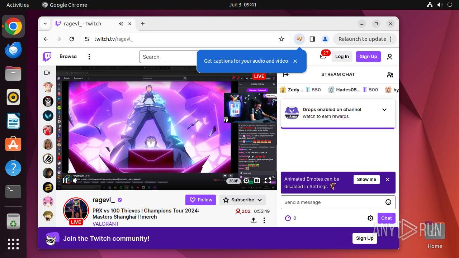Mute the ragevl_ tab audio icon

point(121,24)
